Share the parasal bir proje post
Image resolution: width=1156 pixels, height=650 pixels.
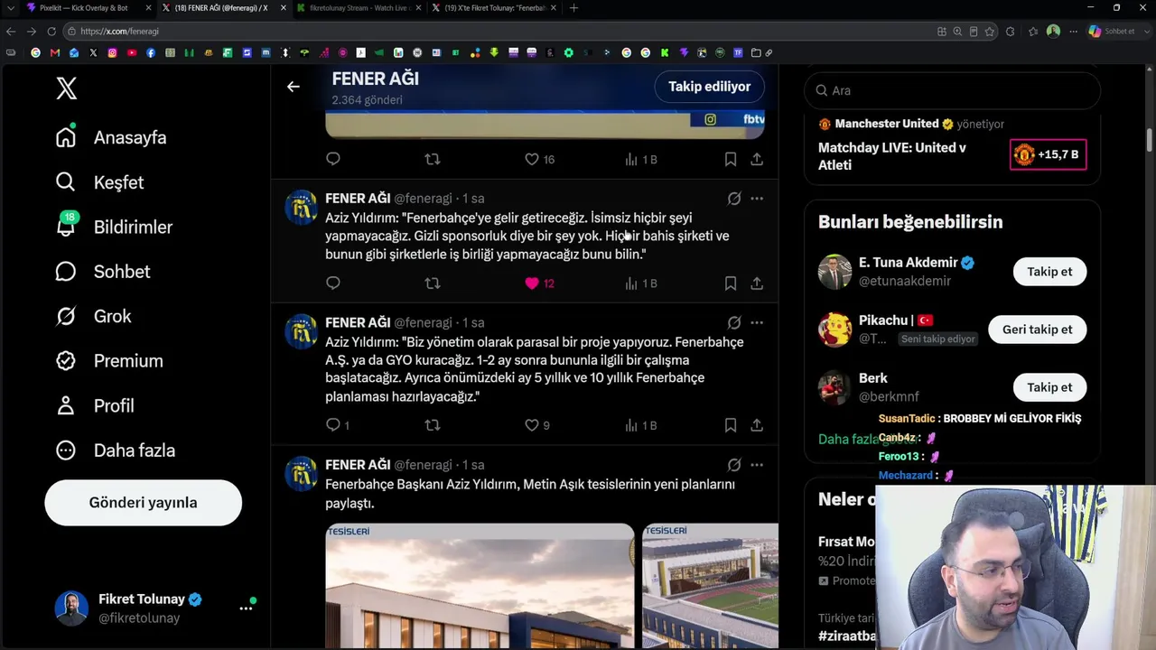[x=757, y=425]
